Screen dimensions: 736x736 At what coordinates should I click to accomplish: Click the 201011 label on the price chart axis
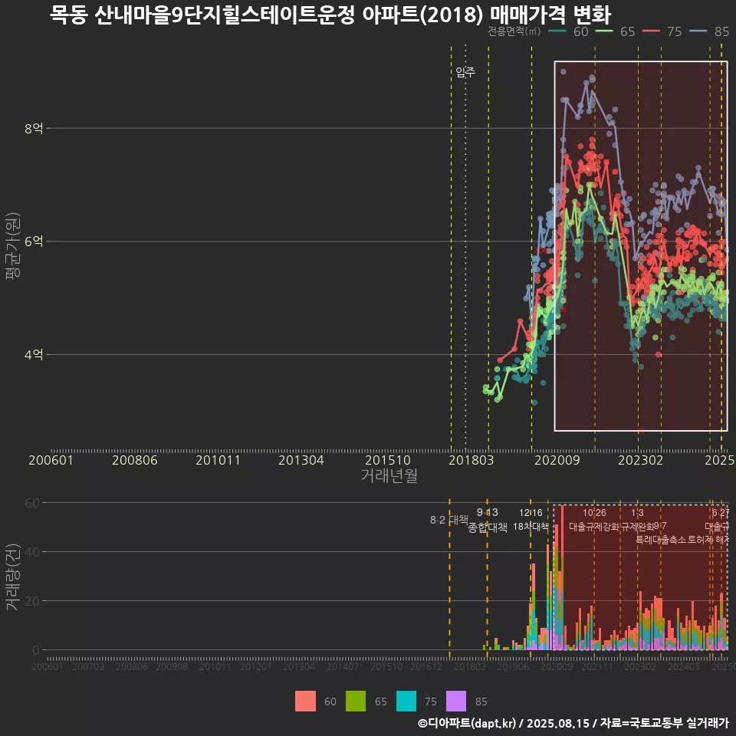tap(218, 460)
